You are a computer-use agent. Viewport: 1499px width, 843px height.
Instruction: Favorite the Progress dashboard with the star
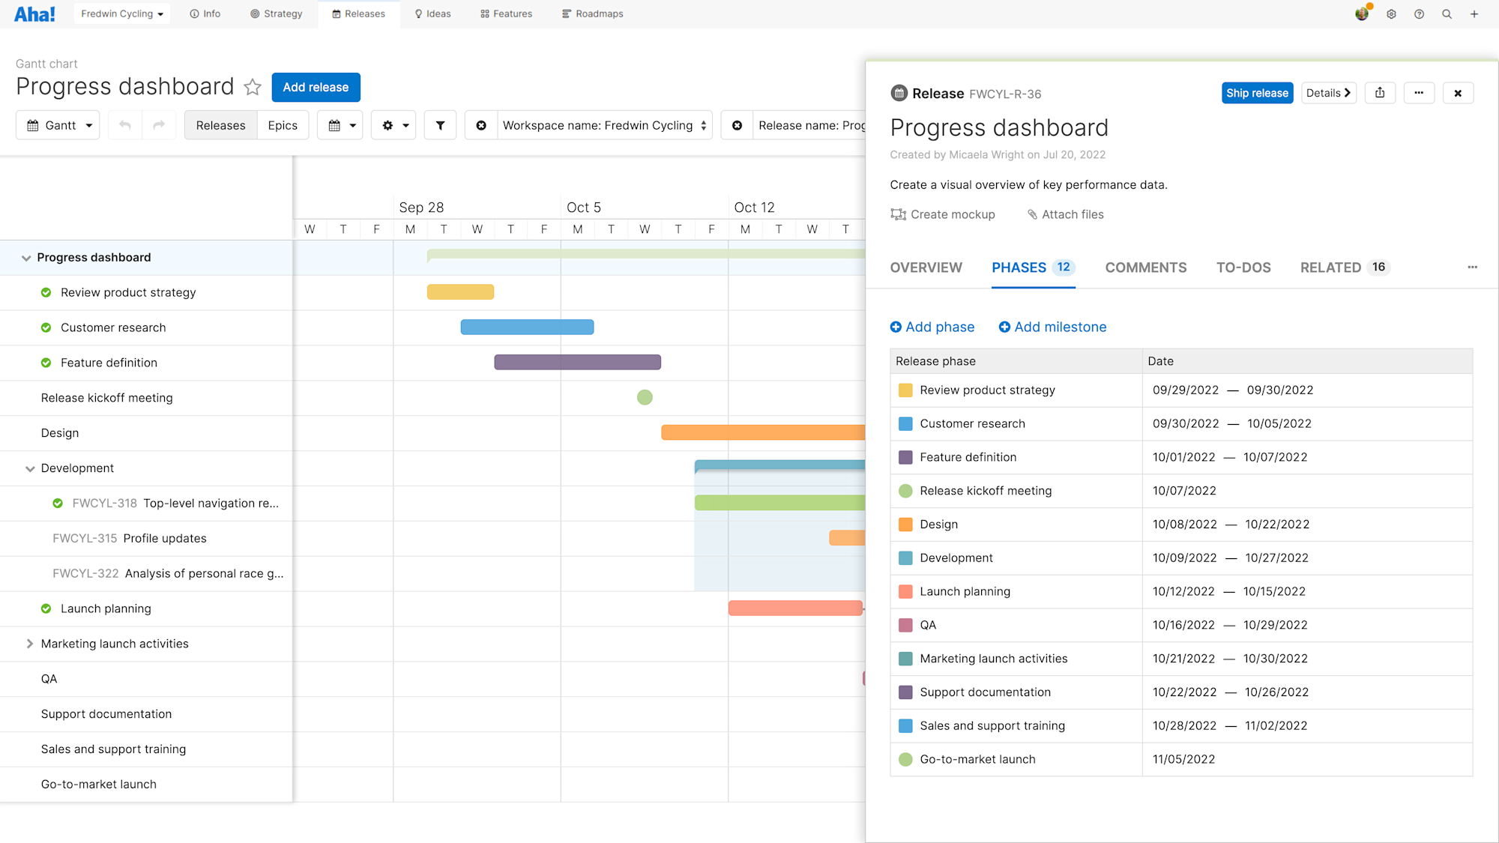point(253,87)
